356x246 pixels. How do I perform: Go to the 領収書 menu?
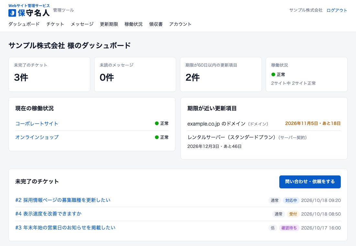156,24
